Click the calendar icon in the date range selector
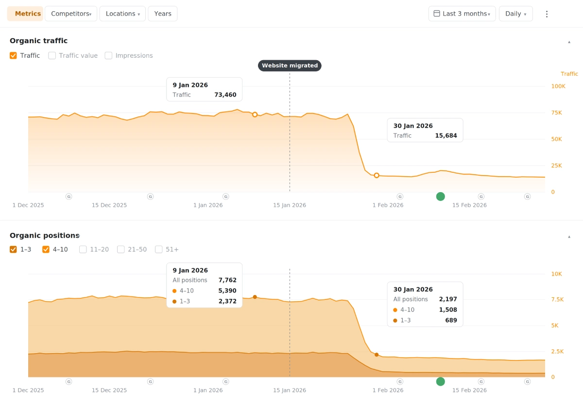 click(437, 14)
